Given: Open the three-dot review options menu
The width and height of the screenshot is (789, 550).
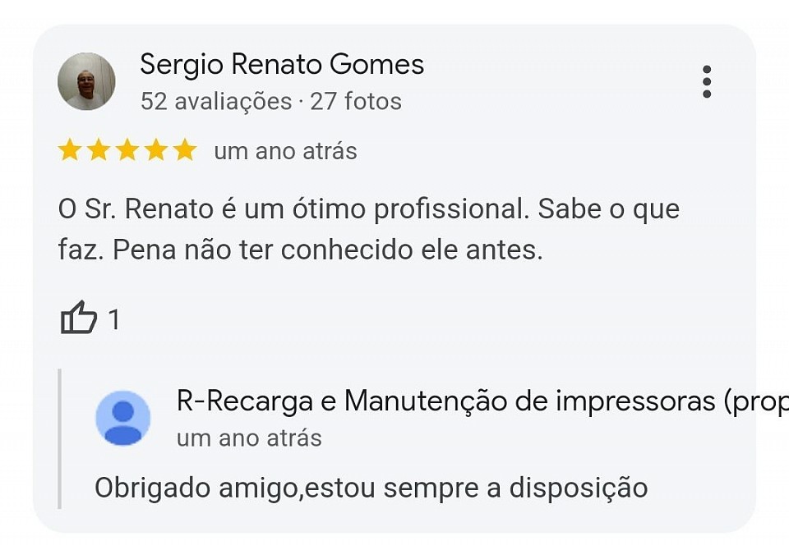Looking at the screenshot, I should 707,81.
